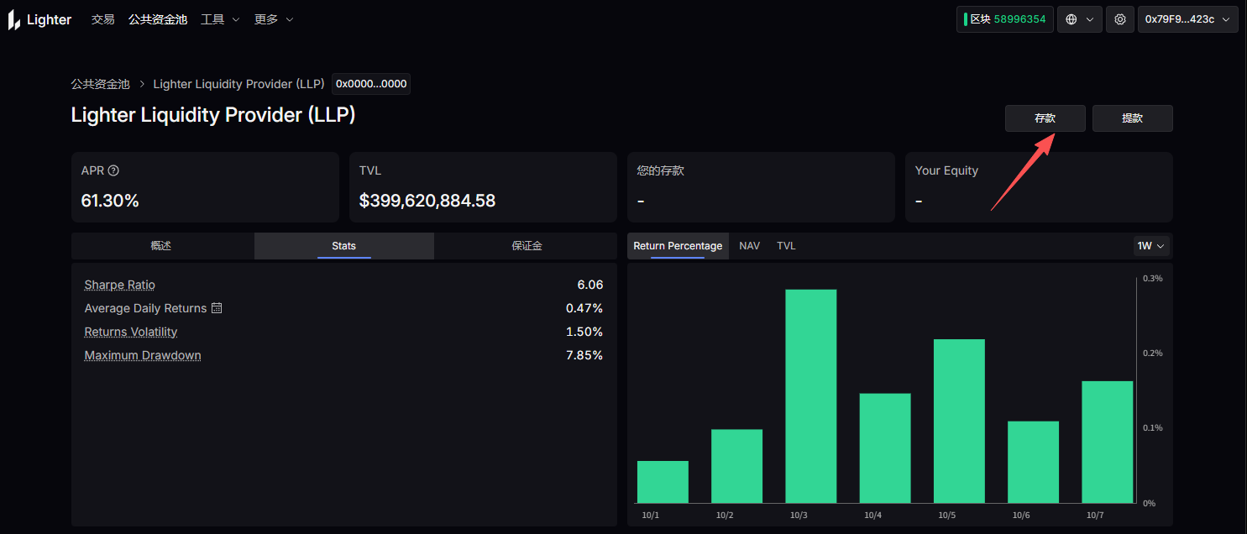The image size is (1247, 534).
Task: Expand the 工具 menu dropdown
Action: (x=220, y=19)
